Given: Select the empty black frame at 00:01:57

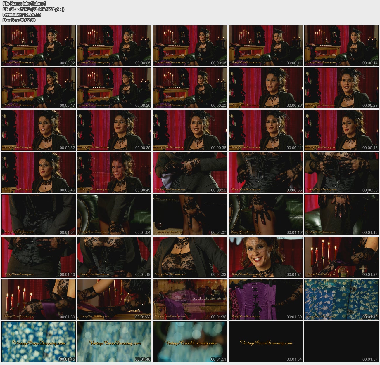Looking at the screenshot, I should [x=341, y=342].
